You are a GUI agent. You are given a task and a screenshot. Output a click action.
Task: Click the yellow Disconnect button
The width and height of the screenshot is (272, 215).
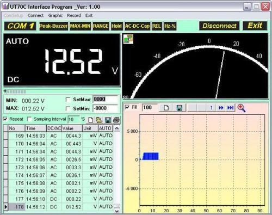pyautogui.click(x=219, y=26)
